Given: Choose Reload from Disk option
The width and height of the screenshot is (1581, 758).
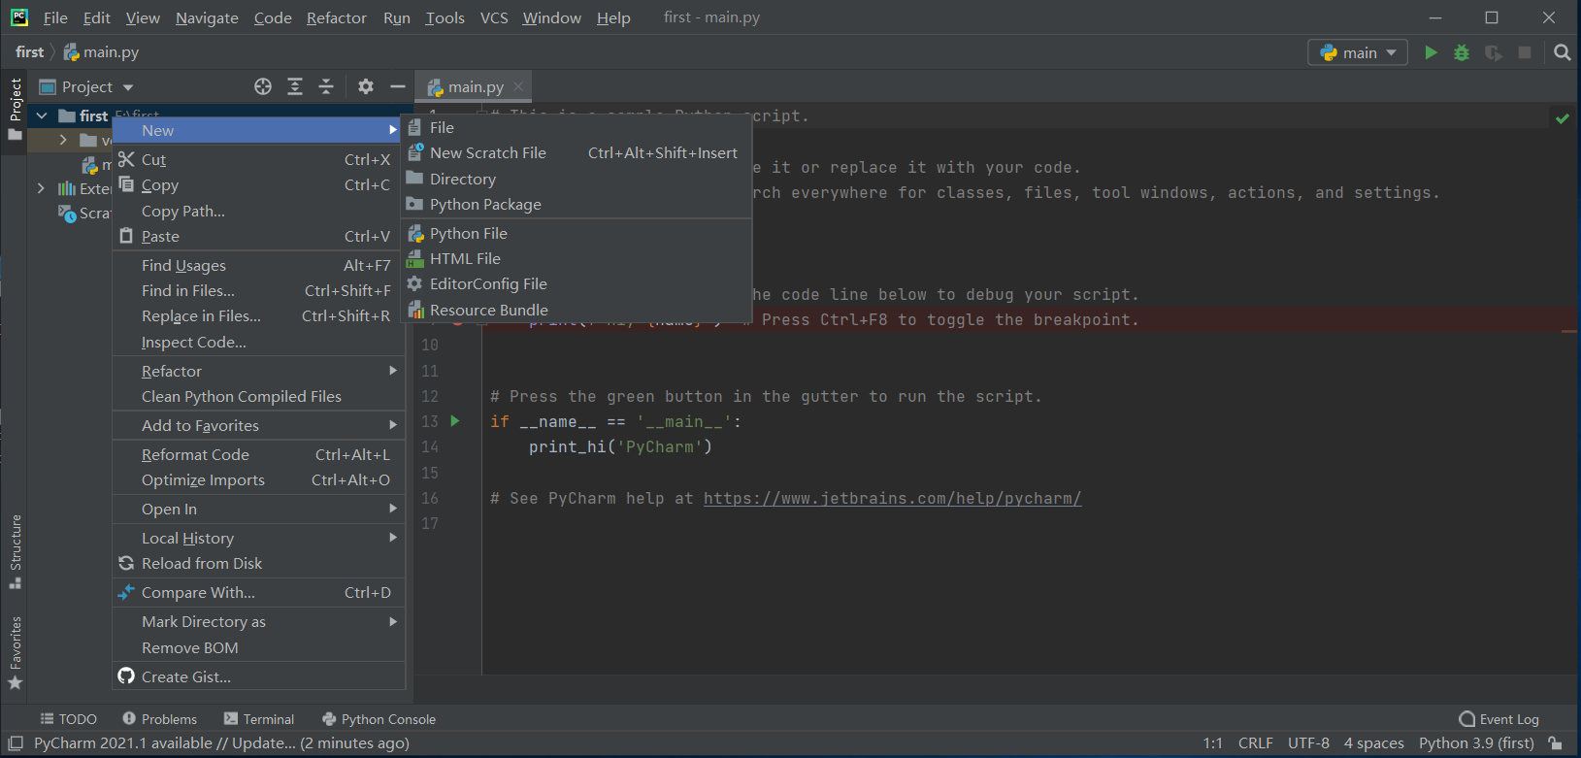Looking at the screenshot, I should coord(258,563).
